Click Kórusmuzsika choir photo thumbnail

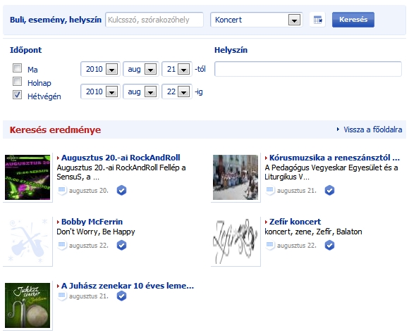click(236, 177)
